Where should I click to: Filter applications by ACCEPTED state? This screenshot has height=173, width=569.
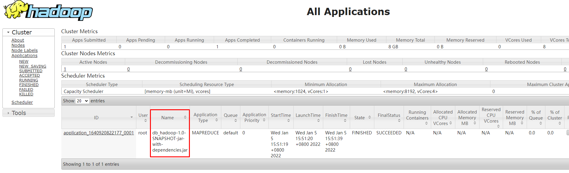(x=30, y=75)
